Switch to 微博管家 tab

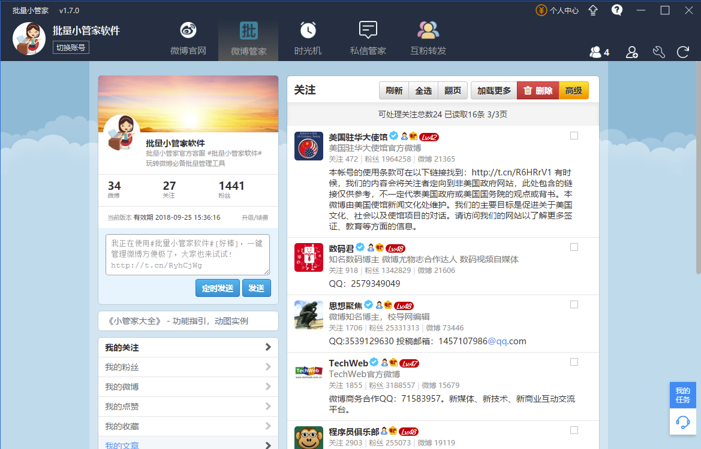click(x=249, y=40)
